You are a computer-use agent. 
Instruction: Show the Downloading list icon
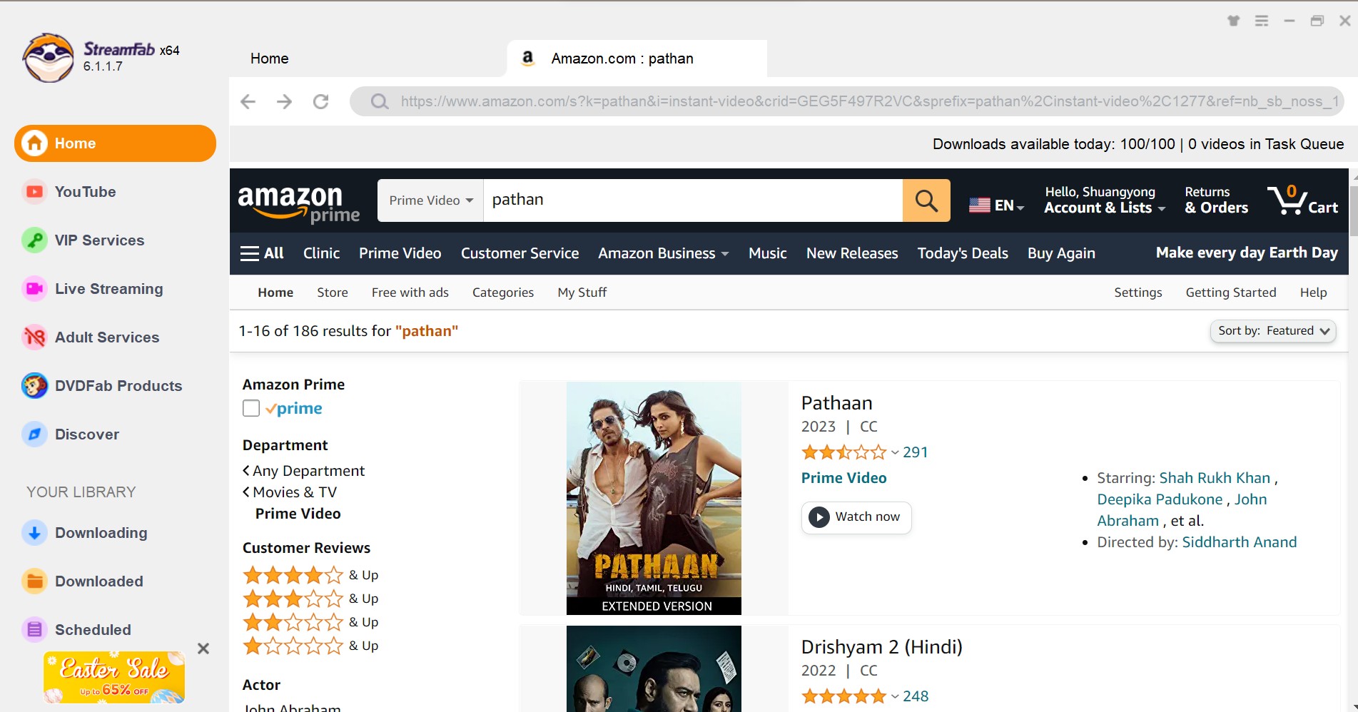[34, 532]
